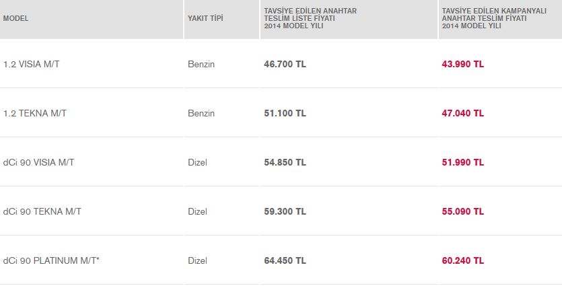
Task: Select the 47.040 TL campaign price
Action: 462,113
